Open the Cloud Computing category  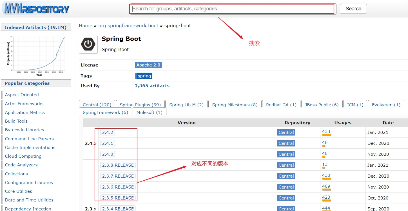23,156
